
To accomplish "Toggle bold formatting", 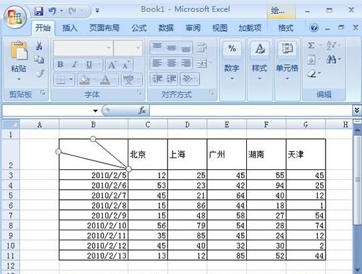I will click(60, 64).
